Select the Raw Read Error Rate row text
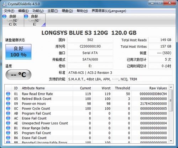Image resolution: width=178 pixels, height=148 pixels. coord(37,94)
